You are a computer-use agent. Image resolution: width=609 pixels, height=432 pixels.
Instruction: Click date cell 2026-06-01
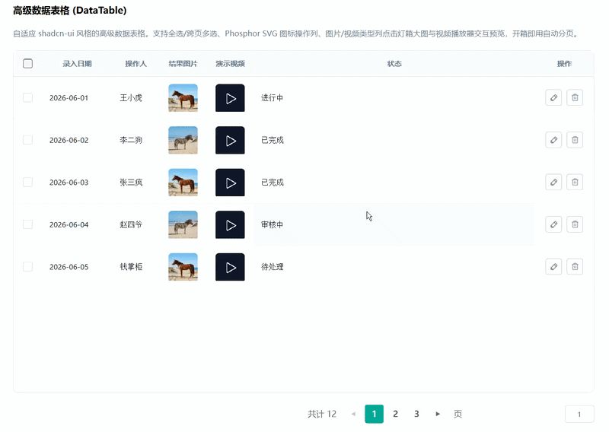pos(69,98)
